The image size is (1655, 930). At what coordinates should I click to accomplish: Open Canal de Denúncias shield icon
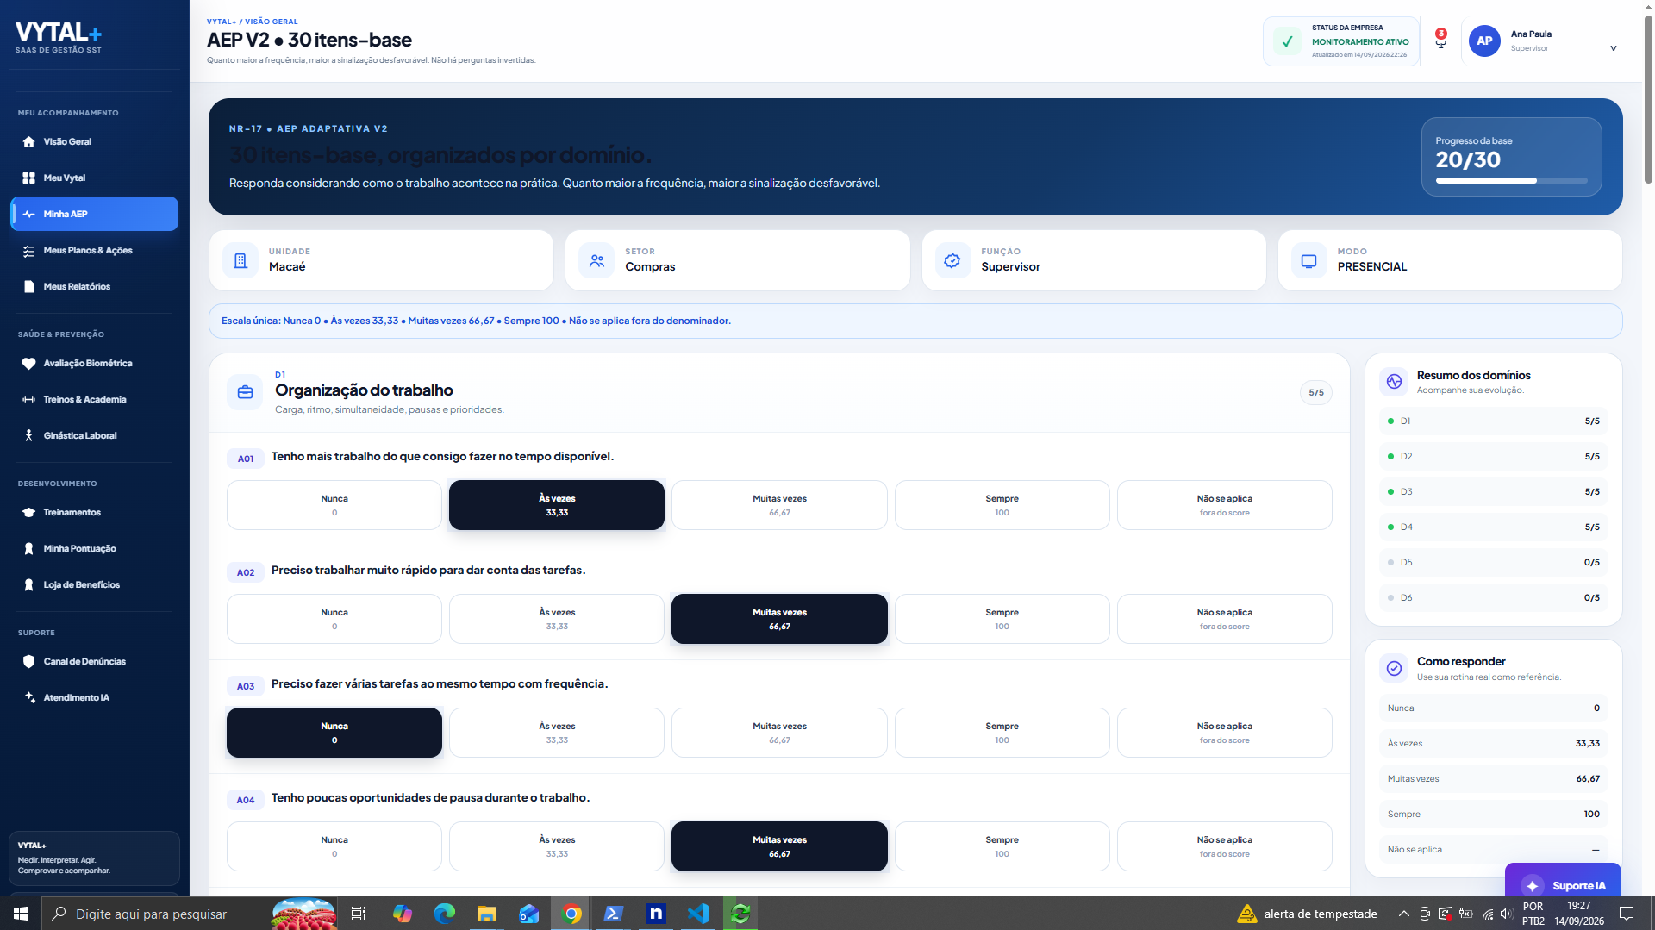29,661
